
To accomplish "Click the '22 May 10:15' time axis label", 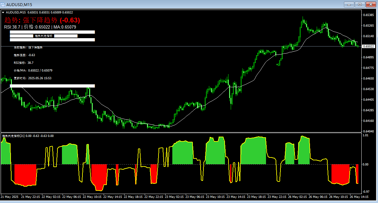I will pyautogui.click(x=92, y=197).
